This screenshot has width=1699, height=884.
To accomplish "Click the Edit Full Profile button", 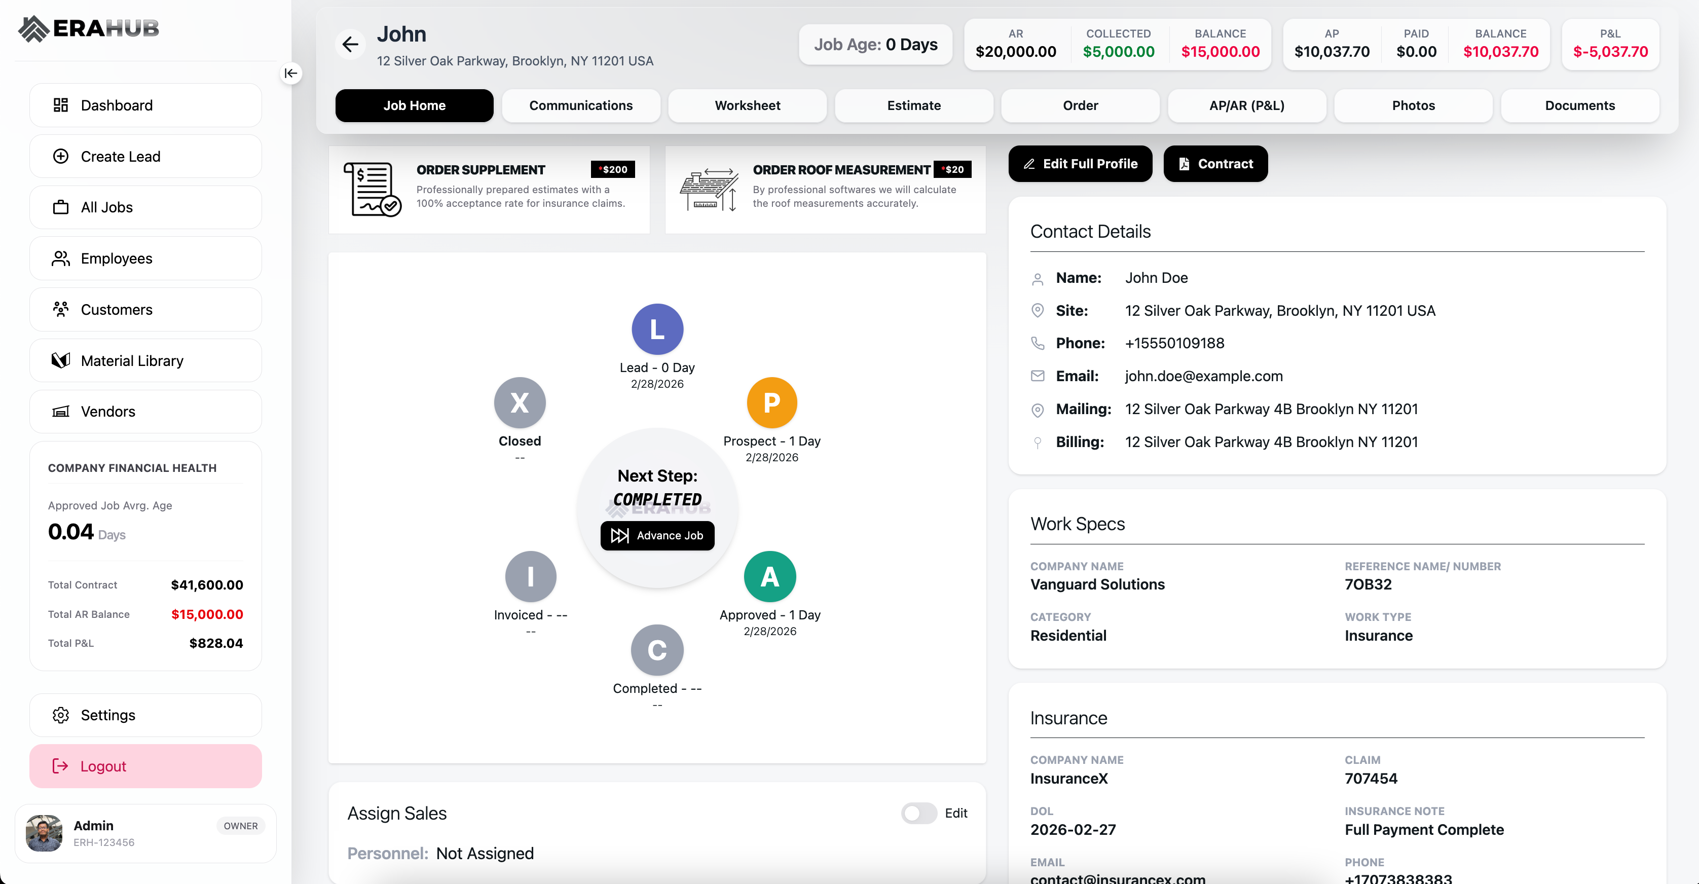I will point(1080,164).
